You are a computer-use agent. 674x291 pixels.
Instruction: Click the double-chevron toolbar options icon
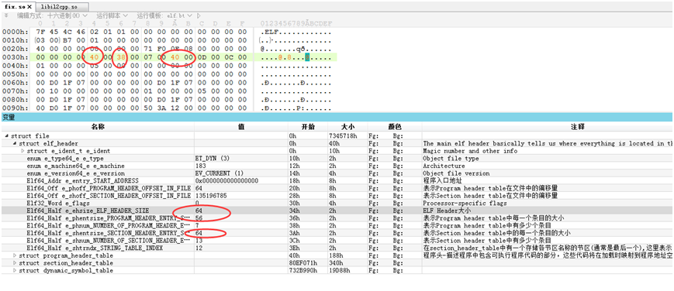click(6, 15)
